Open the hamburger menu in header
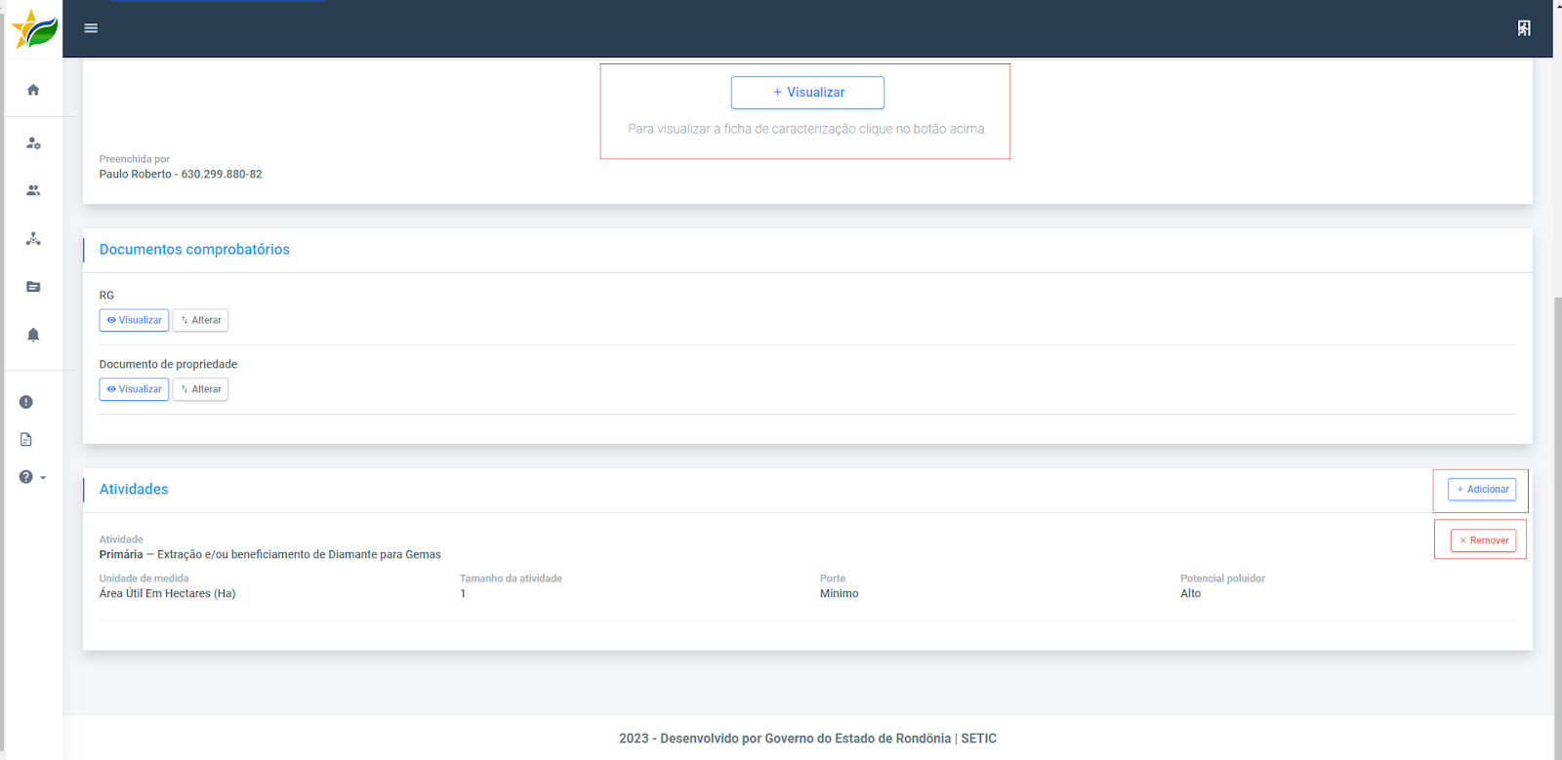The image size is (1562, 760). tap(91, 28)
